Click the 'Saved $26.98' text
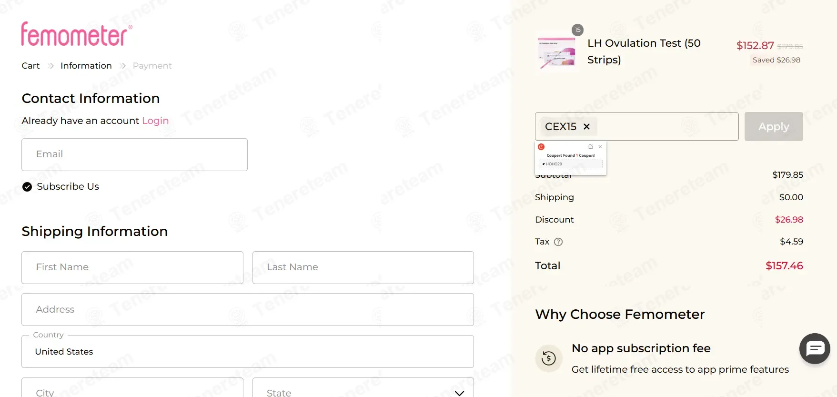The image size is (837, 397). point(776,60)
